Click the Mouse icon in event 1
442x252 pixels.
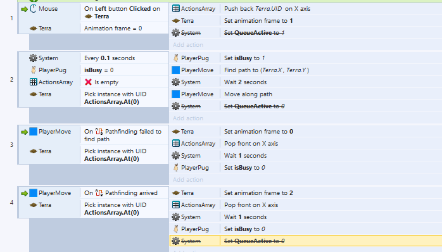coord(34,9)
